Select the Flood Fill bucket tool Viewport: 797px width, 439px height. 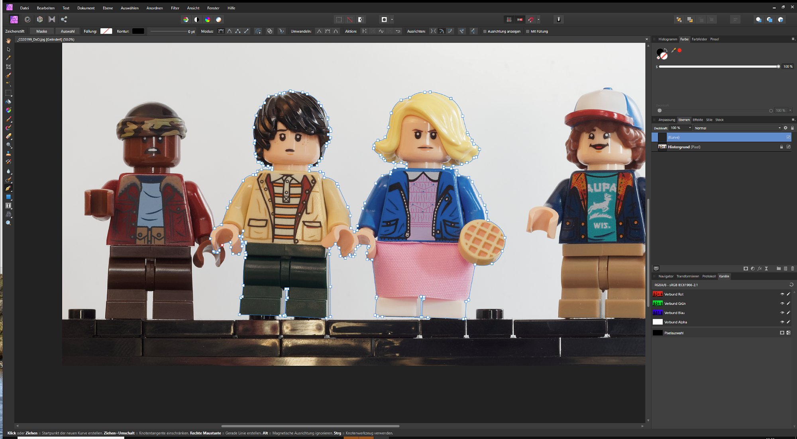(x=8, y=101)
